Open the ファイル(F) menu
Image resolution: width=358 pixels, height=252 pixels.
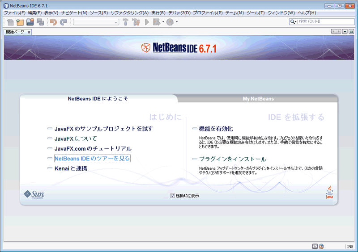[15, 13]
